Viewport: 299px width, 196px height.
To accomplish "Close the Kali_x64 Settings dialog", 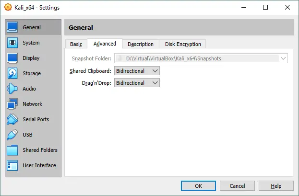I will click(287, 8).
